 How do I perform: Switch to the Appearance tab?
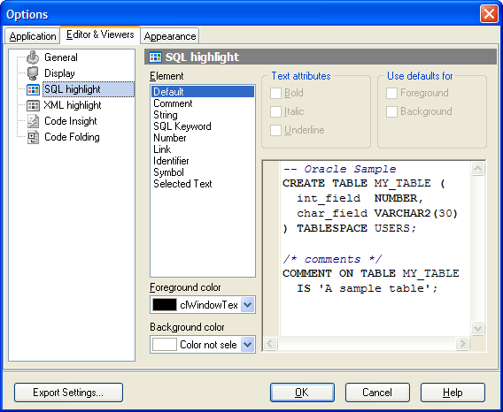(x=170, y=36)
